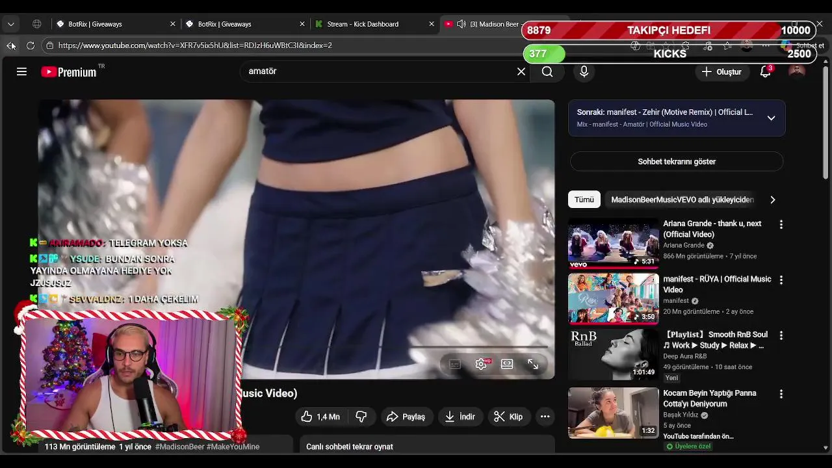Close the Stream - Kick Dashboard tab
Viewport: 832px width, 468px height.
pyautogui.click(x=432, y=24)
